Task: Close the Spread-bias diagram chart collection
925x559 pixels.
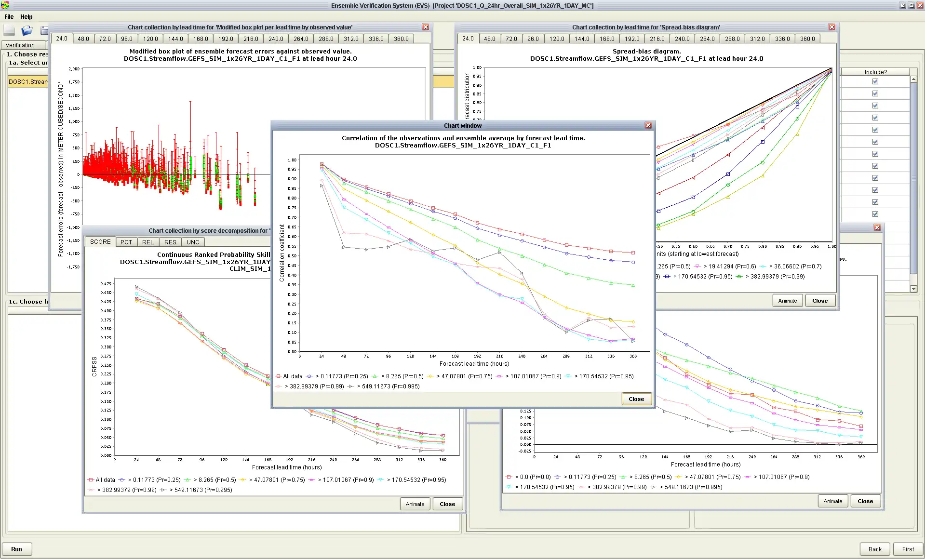Action: click(x=832, y=27)
